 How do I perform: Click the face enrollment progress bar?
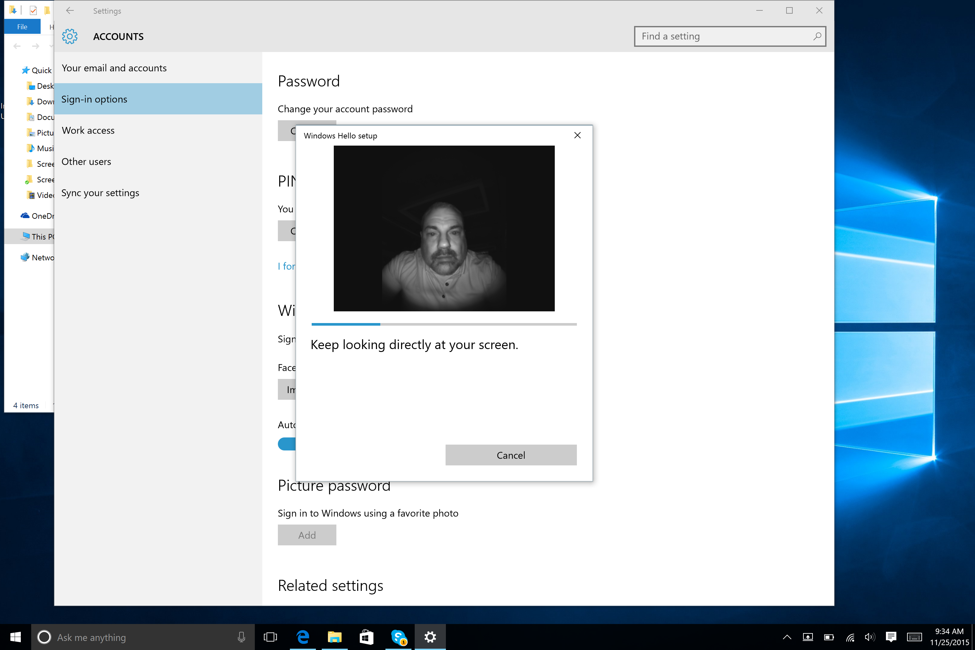pos(444,324)
